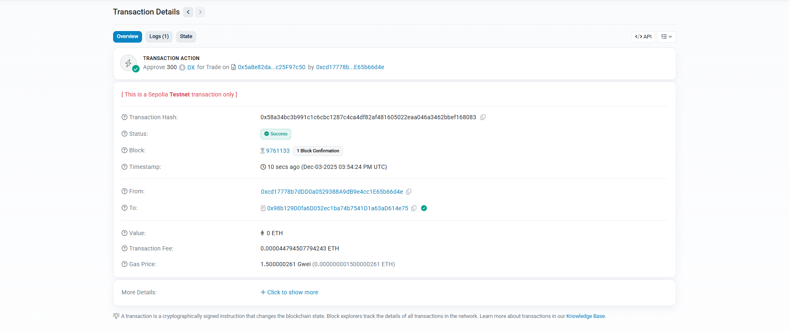
Task: Click the 1 Block Confirmation badge
Action: point(318,151)
